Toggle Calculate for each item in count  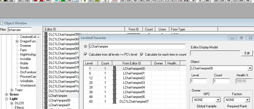(x=142, y=54)
